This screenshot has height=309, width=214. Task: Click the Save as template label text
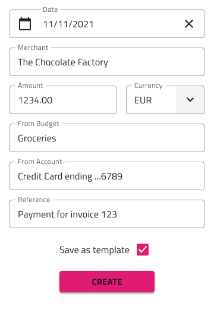[x=95, y=250]
